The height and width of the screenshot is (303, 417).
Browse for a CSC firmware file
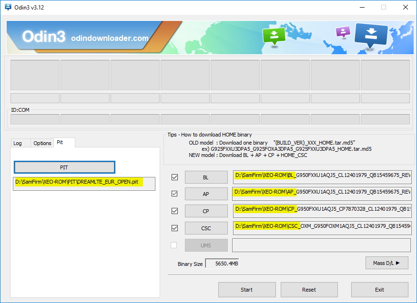[206, 228]
